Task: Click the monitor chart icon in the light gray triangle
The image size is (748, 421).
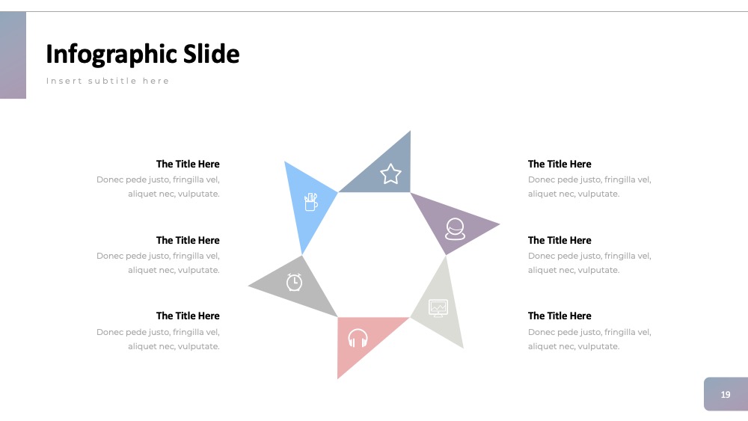Action: point(438,308)
